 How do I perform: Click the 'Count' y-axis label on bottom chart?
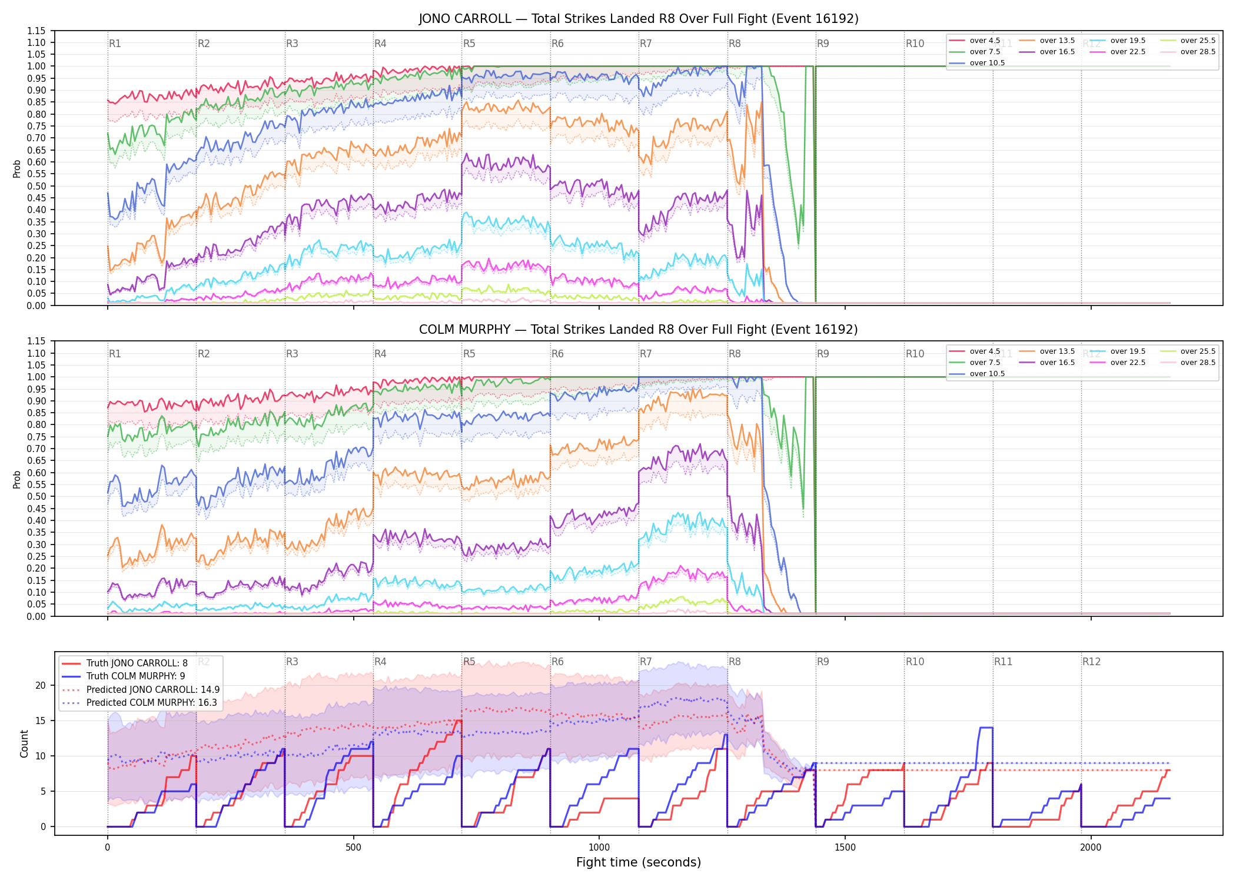[x=24, y=743]
